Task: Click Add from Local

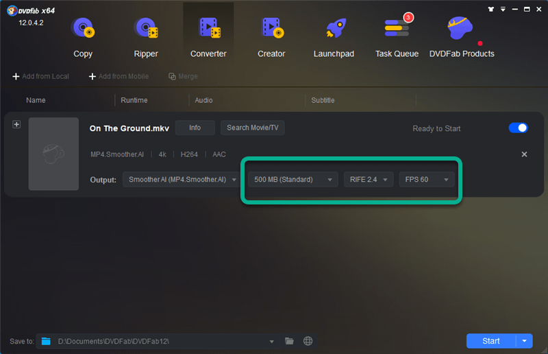Action: pyautogui.click(x=41, y=76)
